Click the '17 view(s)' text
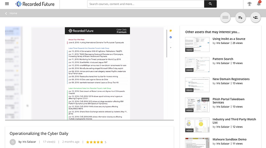The image size is (266, 148). (x=49, y=142)
